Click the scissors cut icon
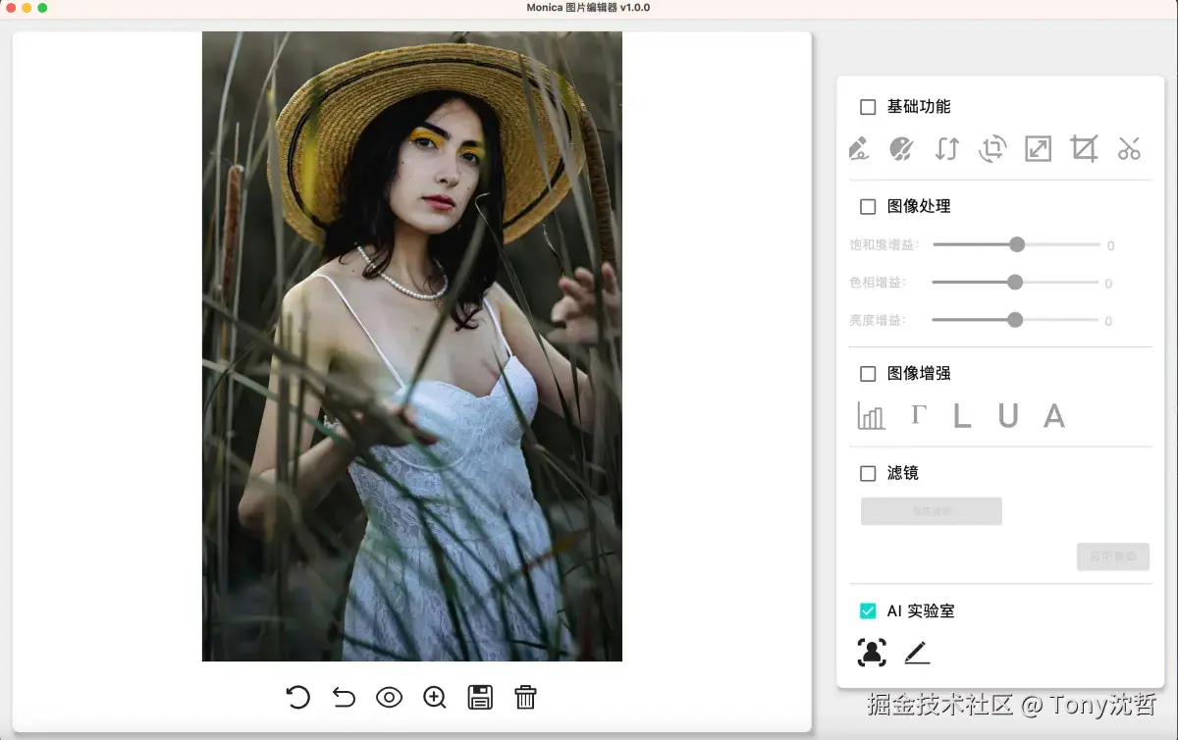Screen dimensions: 1178x740 click(x=1129, y=149)
